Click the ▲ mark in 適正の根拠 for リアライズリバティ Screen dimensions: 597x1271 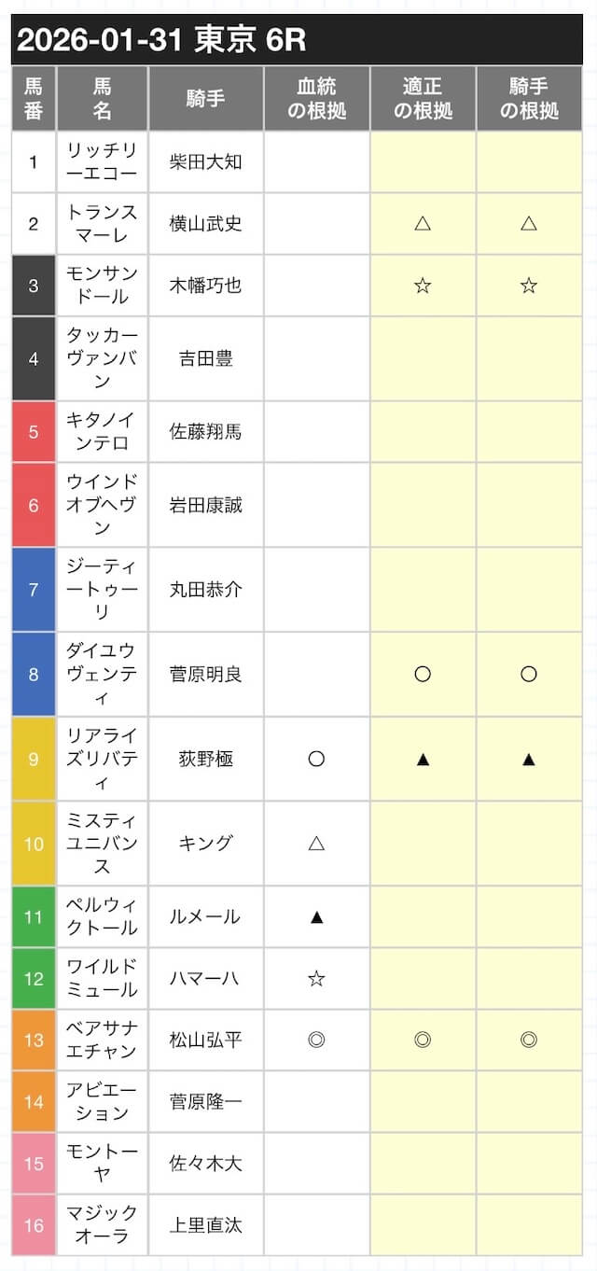423,759
